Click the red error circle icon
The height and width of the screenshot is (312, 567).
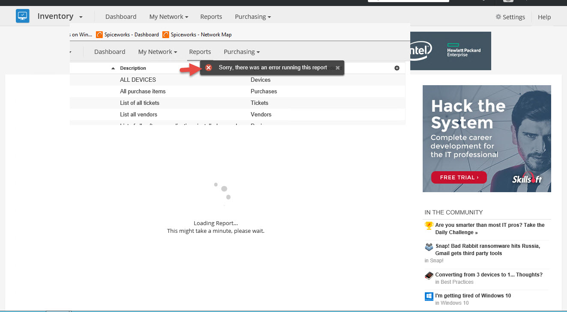click(x=209, y=68)
